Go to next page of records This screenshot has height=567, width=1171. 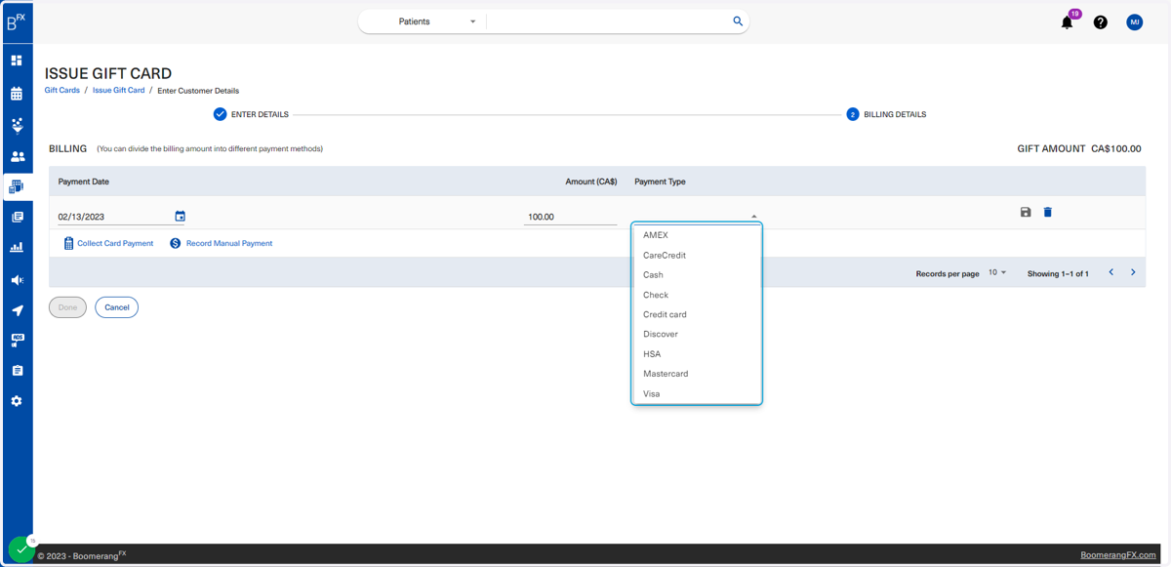pos(1133,272)
